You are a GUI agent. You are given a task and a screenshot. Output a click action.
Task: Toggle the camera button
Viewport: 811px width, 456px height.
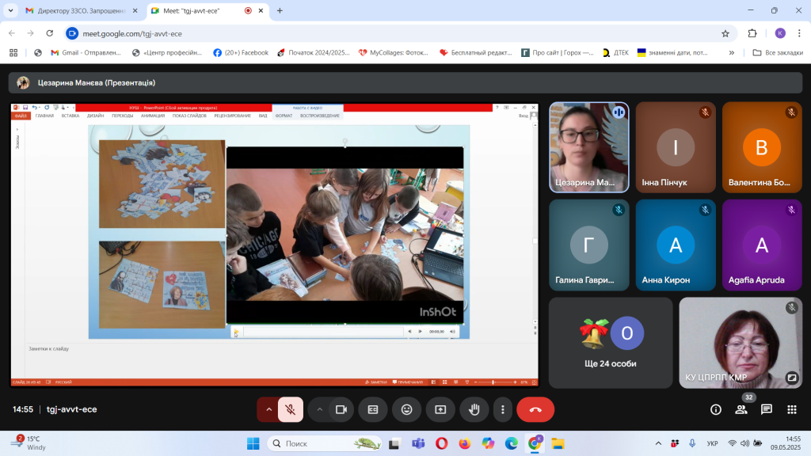[341, 409]
